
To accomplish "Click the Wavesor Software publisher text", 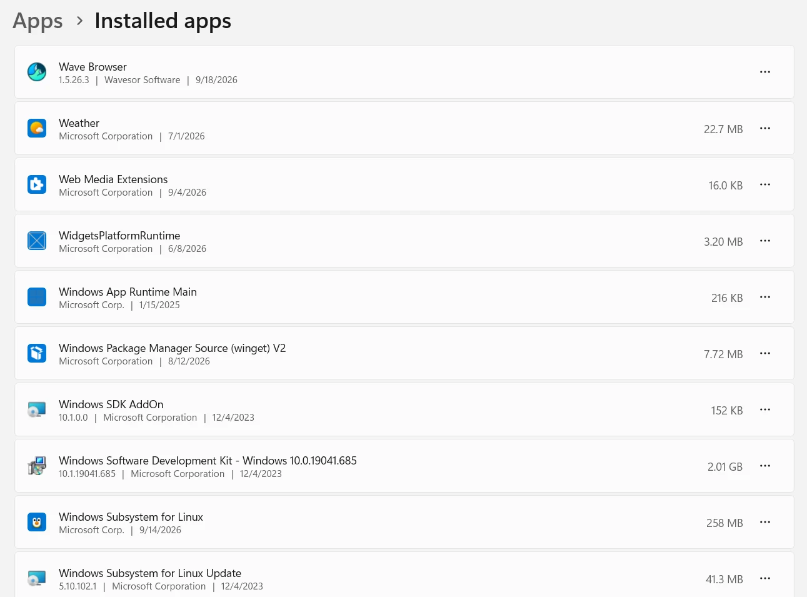I will [x=142, y=80].
